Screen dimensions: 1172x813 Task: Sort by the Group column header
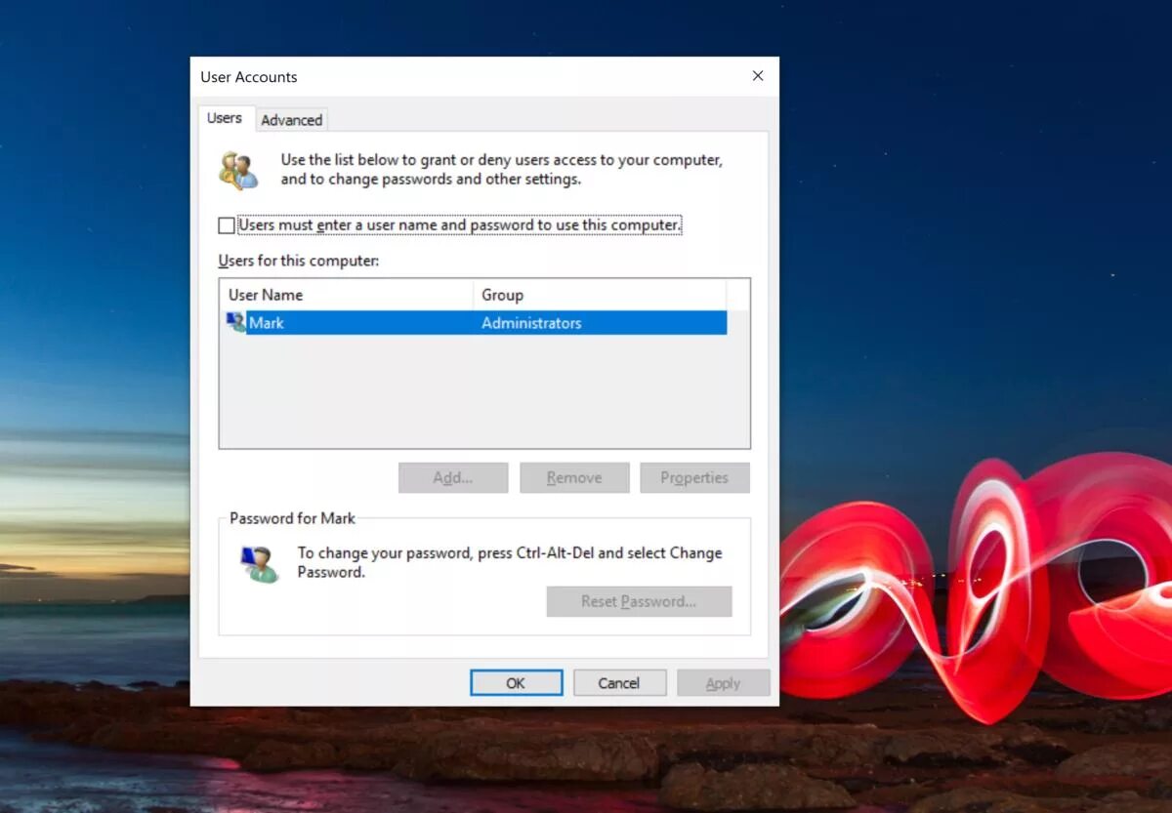click(600, 295)
